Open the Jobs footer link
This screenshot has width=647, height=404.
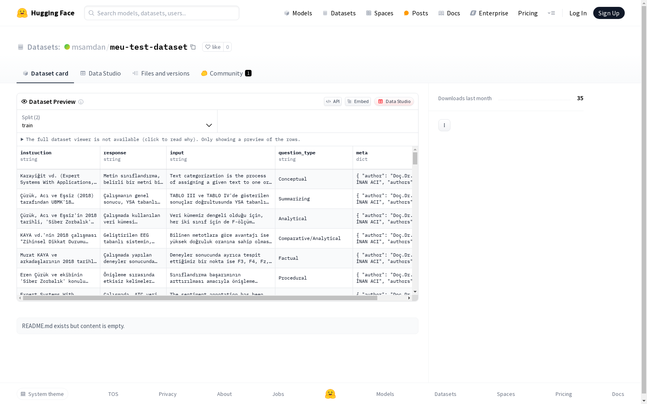coord(278,394)
